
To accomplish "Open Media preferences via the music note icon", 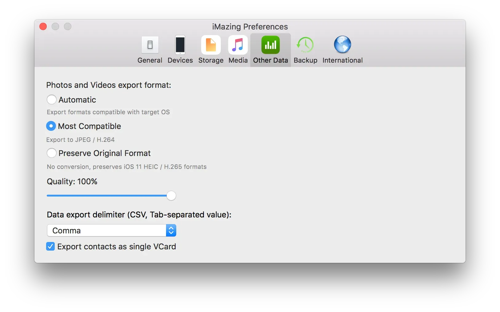I will tap(237, 45).
